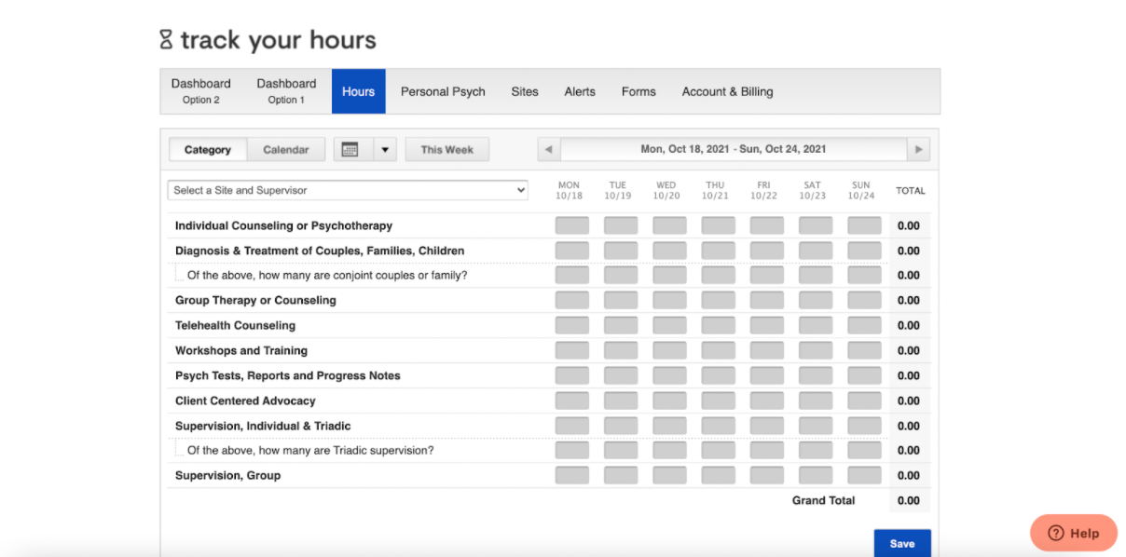Open Dashboard Option 2 tab
The image size is (1126, 557).
point(201,91)
